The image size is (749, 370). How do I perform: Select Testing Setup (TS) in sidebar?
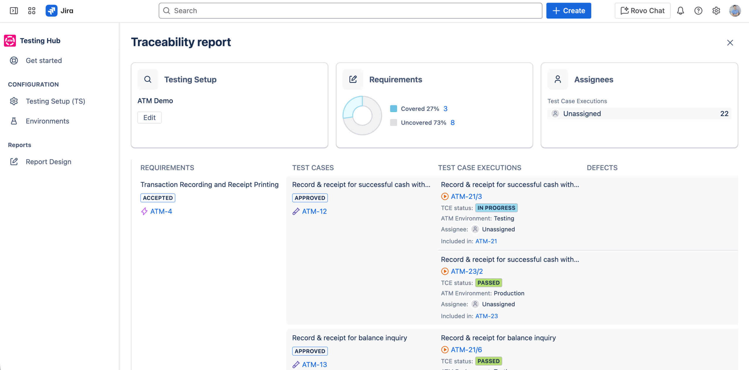(x=55, y=101)
